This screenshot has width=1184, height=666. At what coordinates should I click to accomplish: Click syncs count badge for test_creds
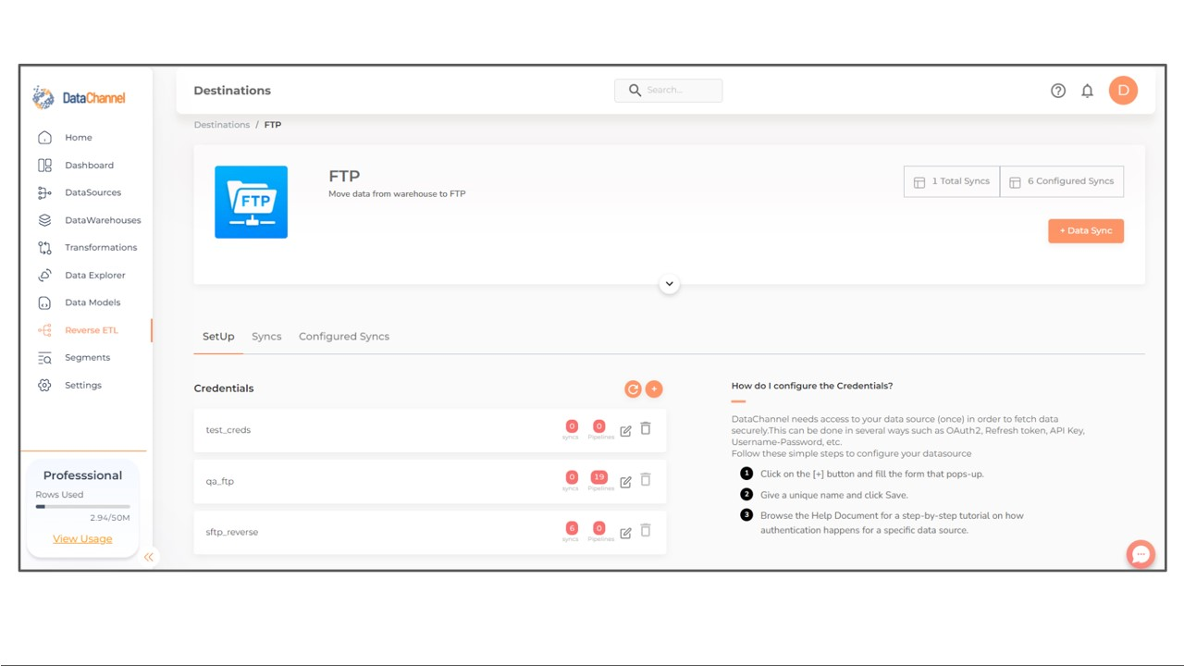572,426
